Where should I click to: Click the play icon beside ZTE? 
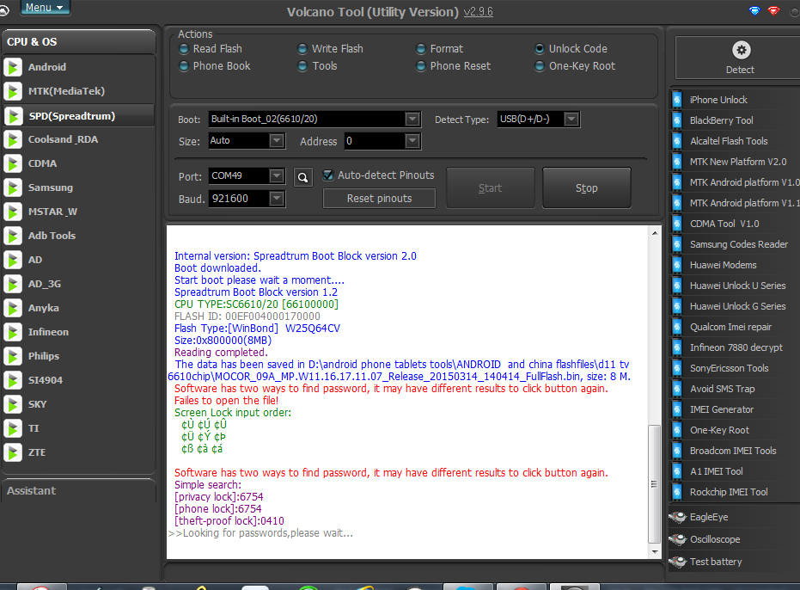[x=13, y=452]
